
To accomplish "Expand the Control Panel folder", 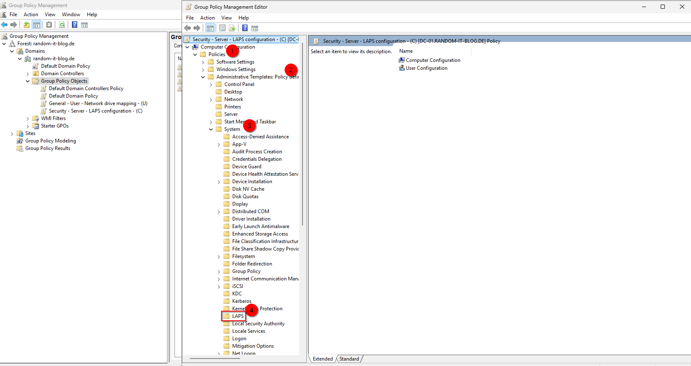I will click(x=211, y=84).
